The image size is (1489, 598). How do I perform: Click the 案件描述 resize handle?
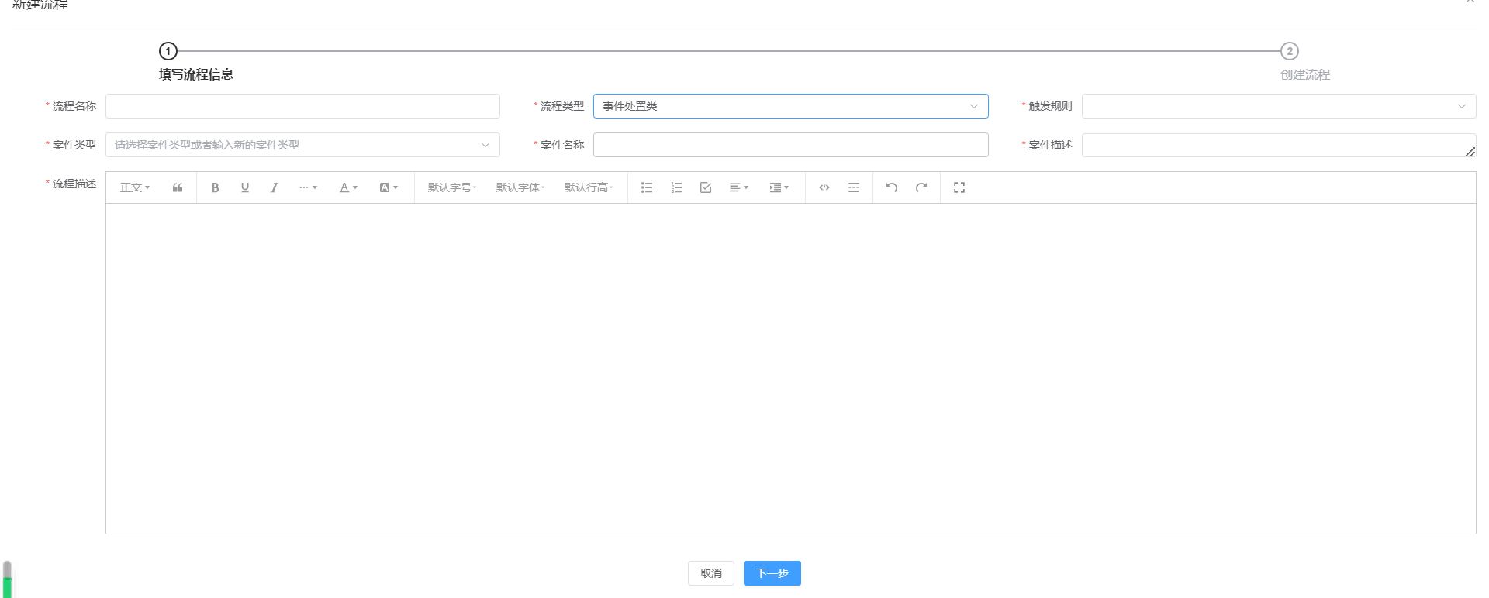click(1470, 152)
